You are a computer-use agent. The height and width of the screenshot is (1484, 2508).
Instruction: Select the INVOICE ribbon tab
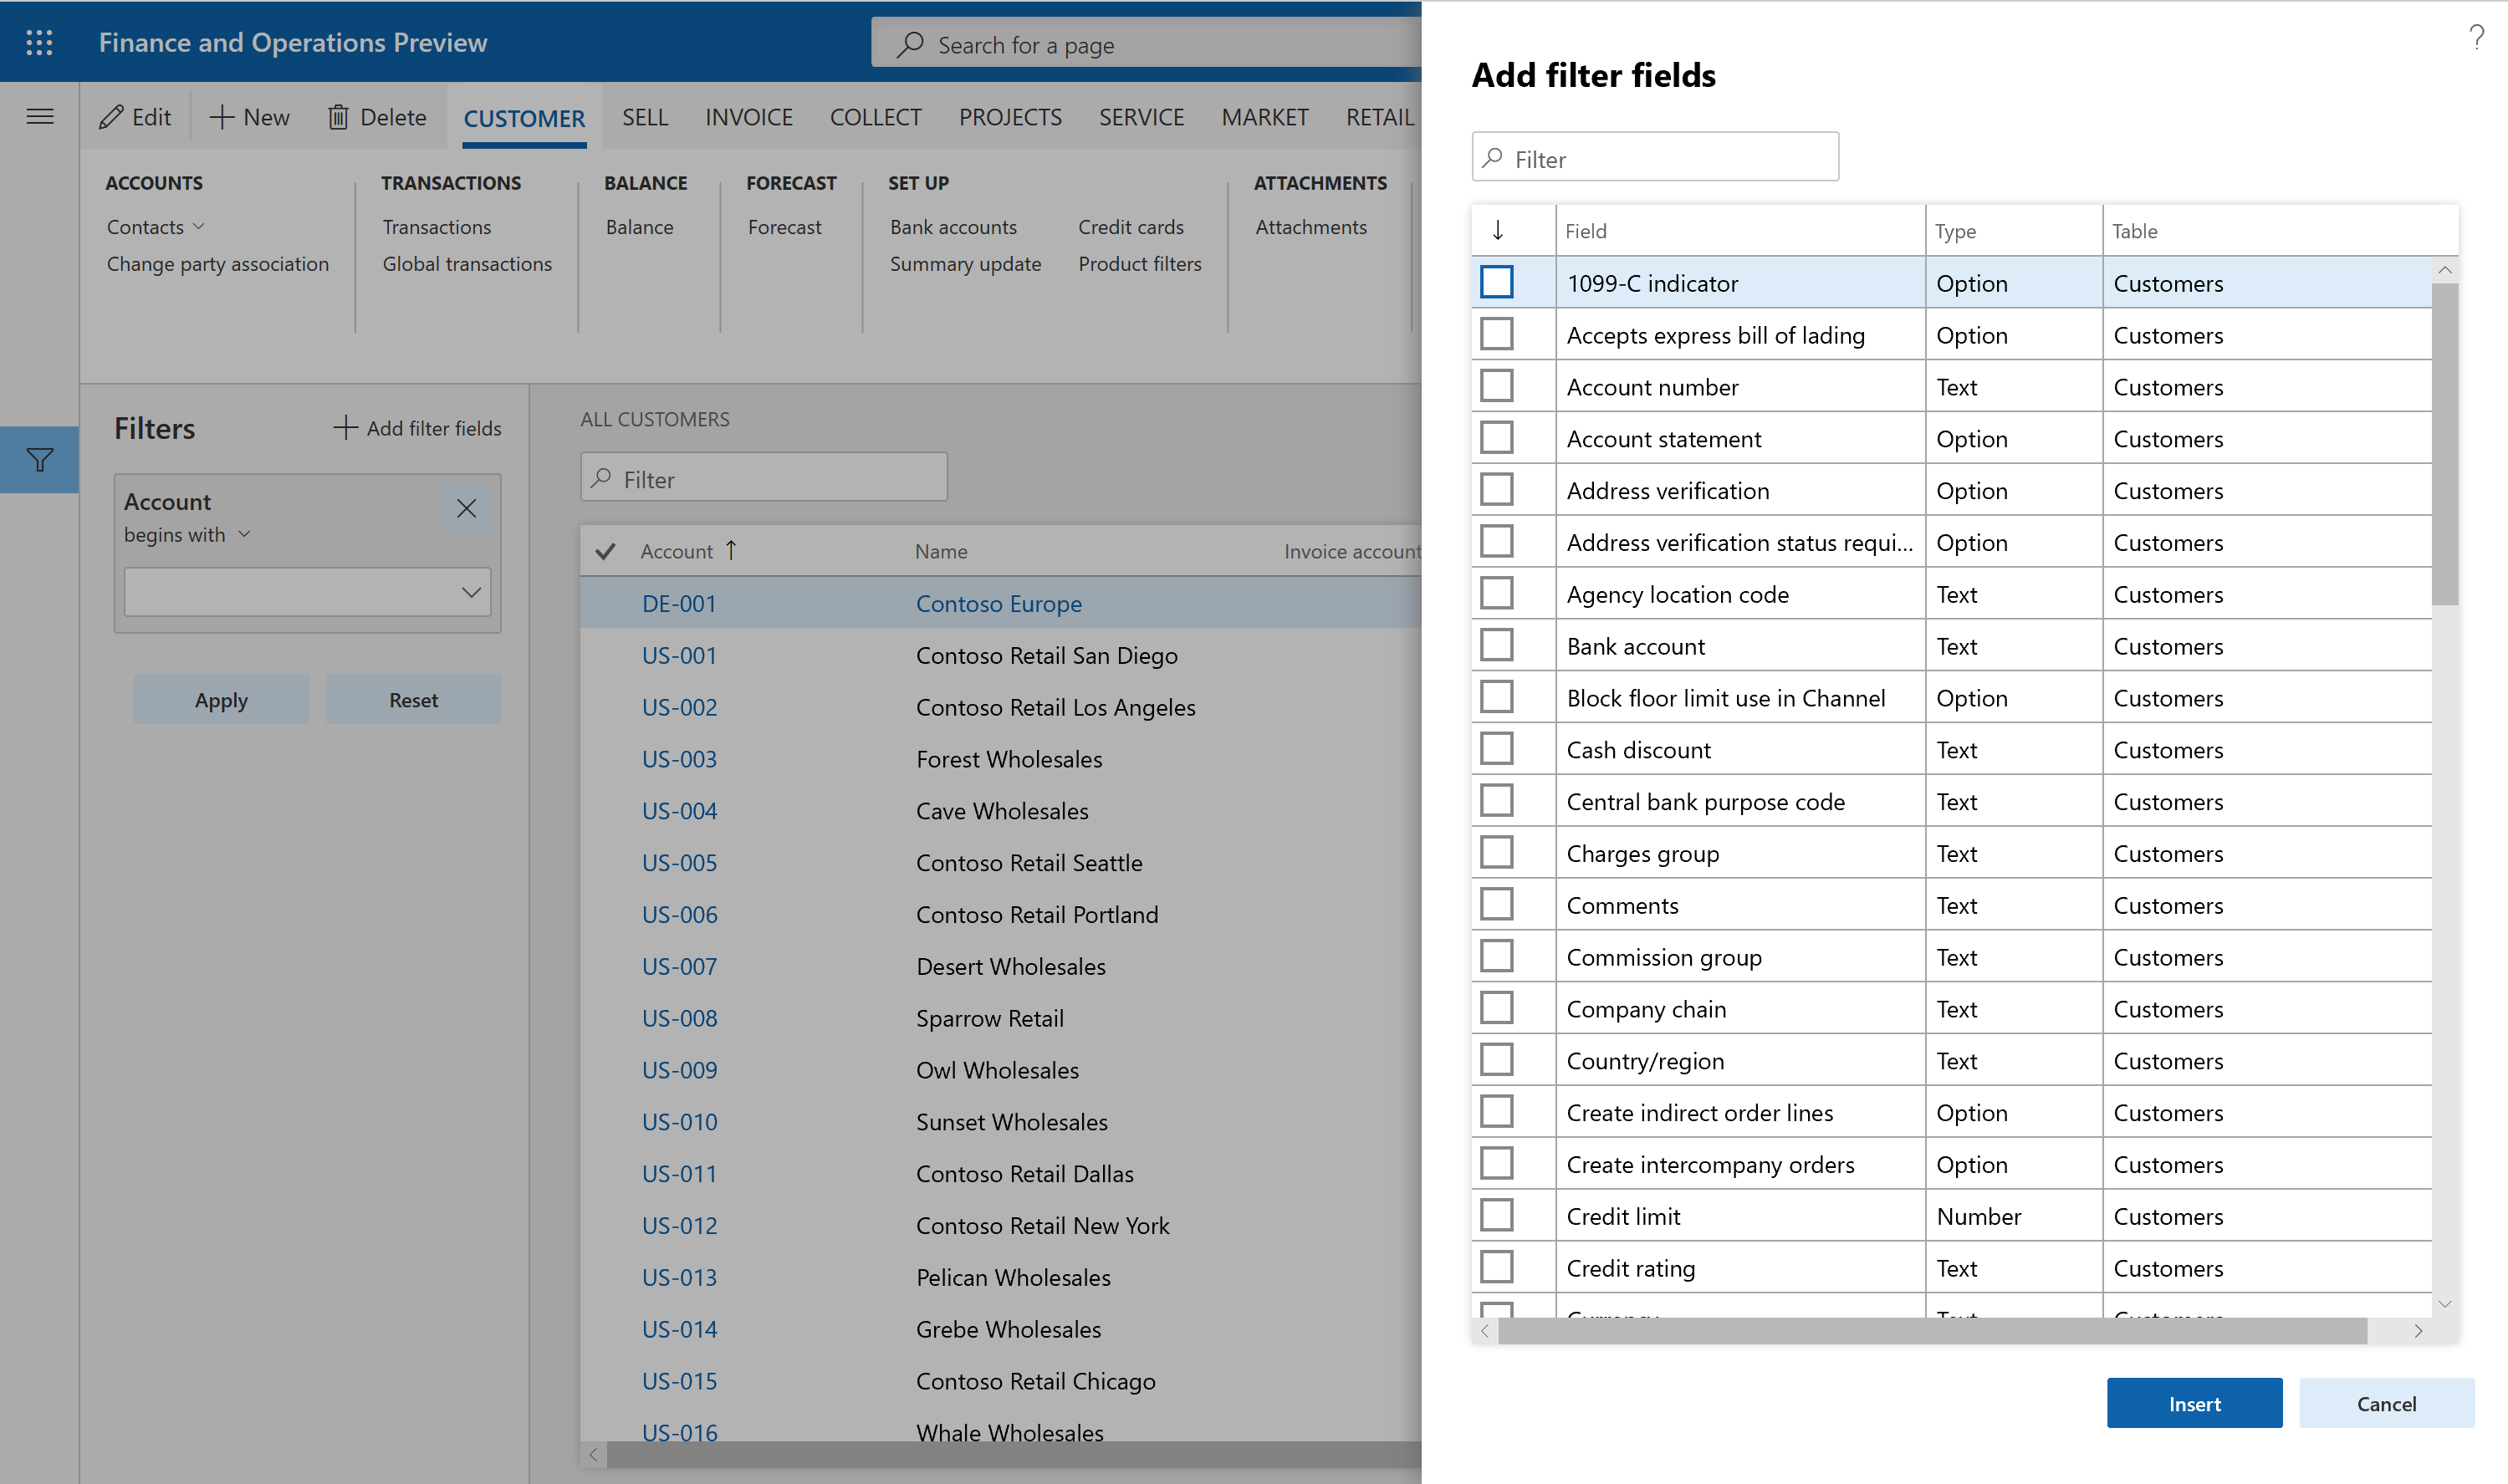(748, 115)
